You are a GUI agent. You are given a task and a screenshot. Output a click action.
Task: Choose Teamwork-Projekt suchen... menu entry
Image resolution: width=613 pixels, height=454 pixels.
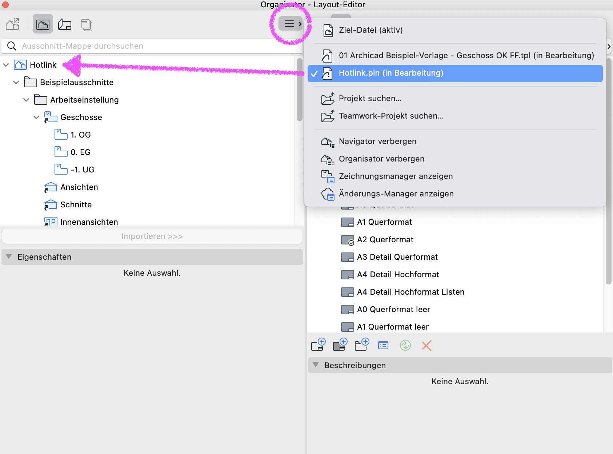point(455,116)
